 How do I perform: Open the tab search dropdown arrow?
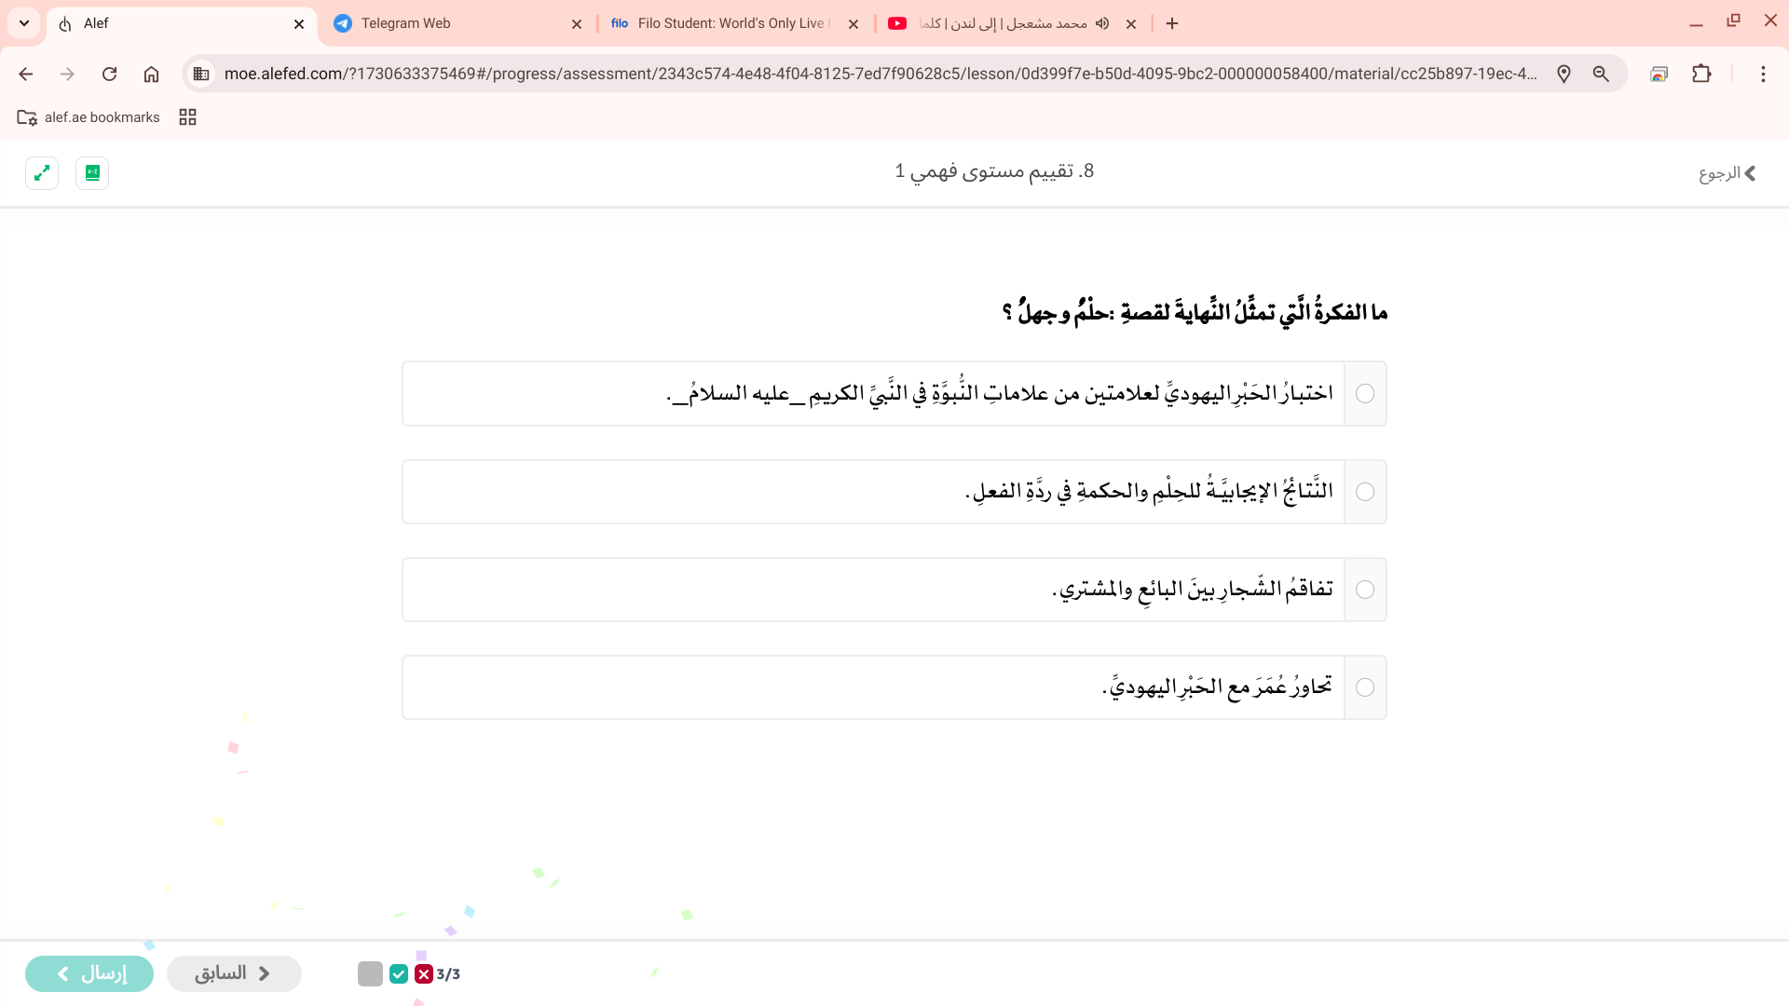24,23
